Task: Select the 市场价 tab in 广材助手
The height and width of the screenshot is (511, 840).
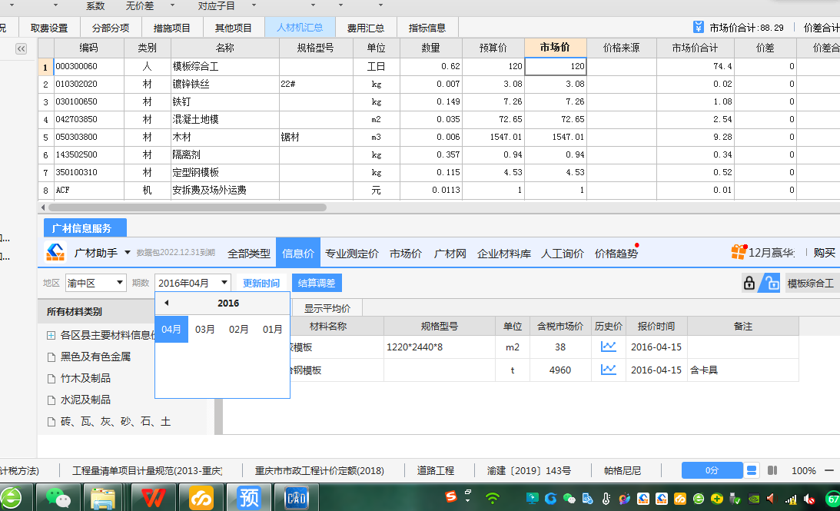Action: pos(406,254)
